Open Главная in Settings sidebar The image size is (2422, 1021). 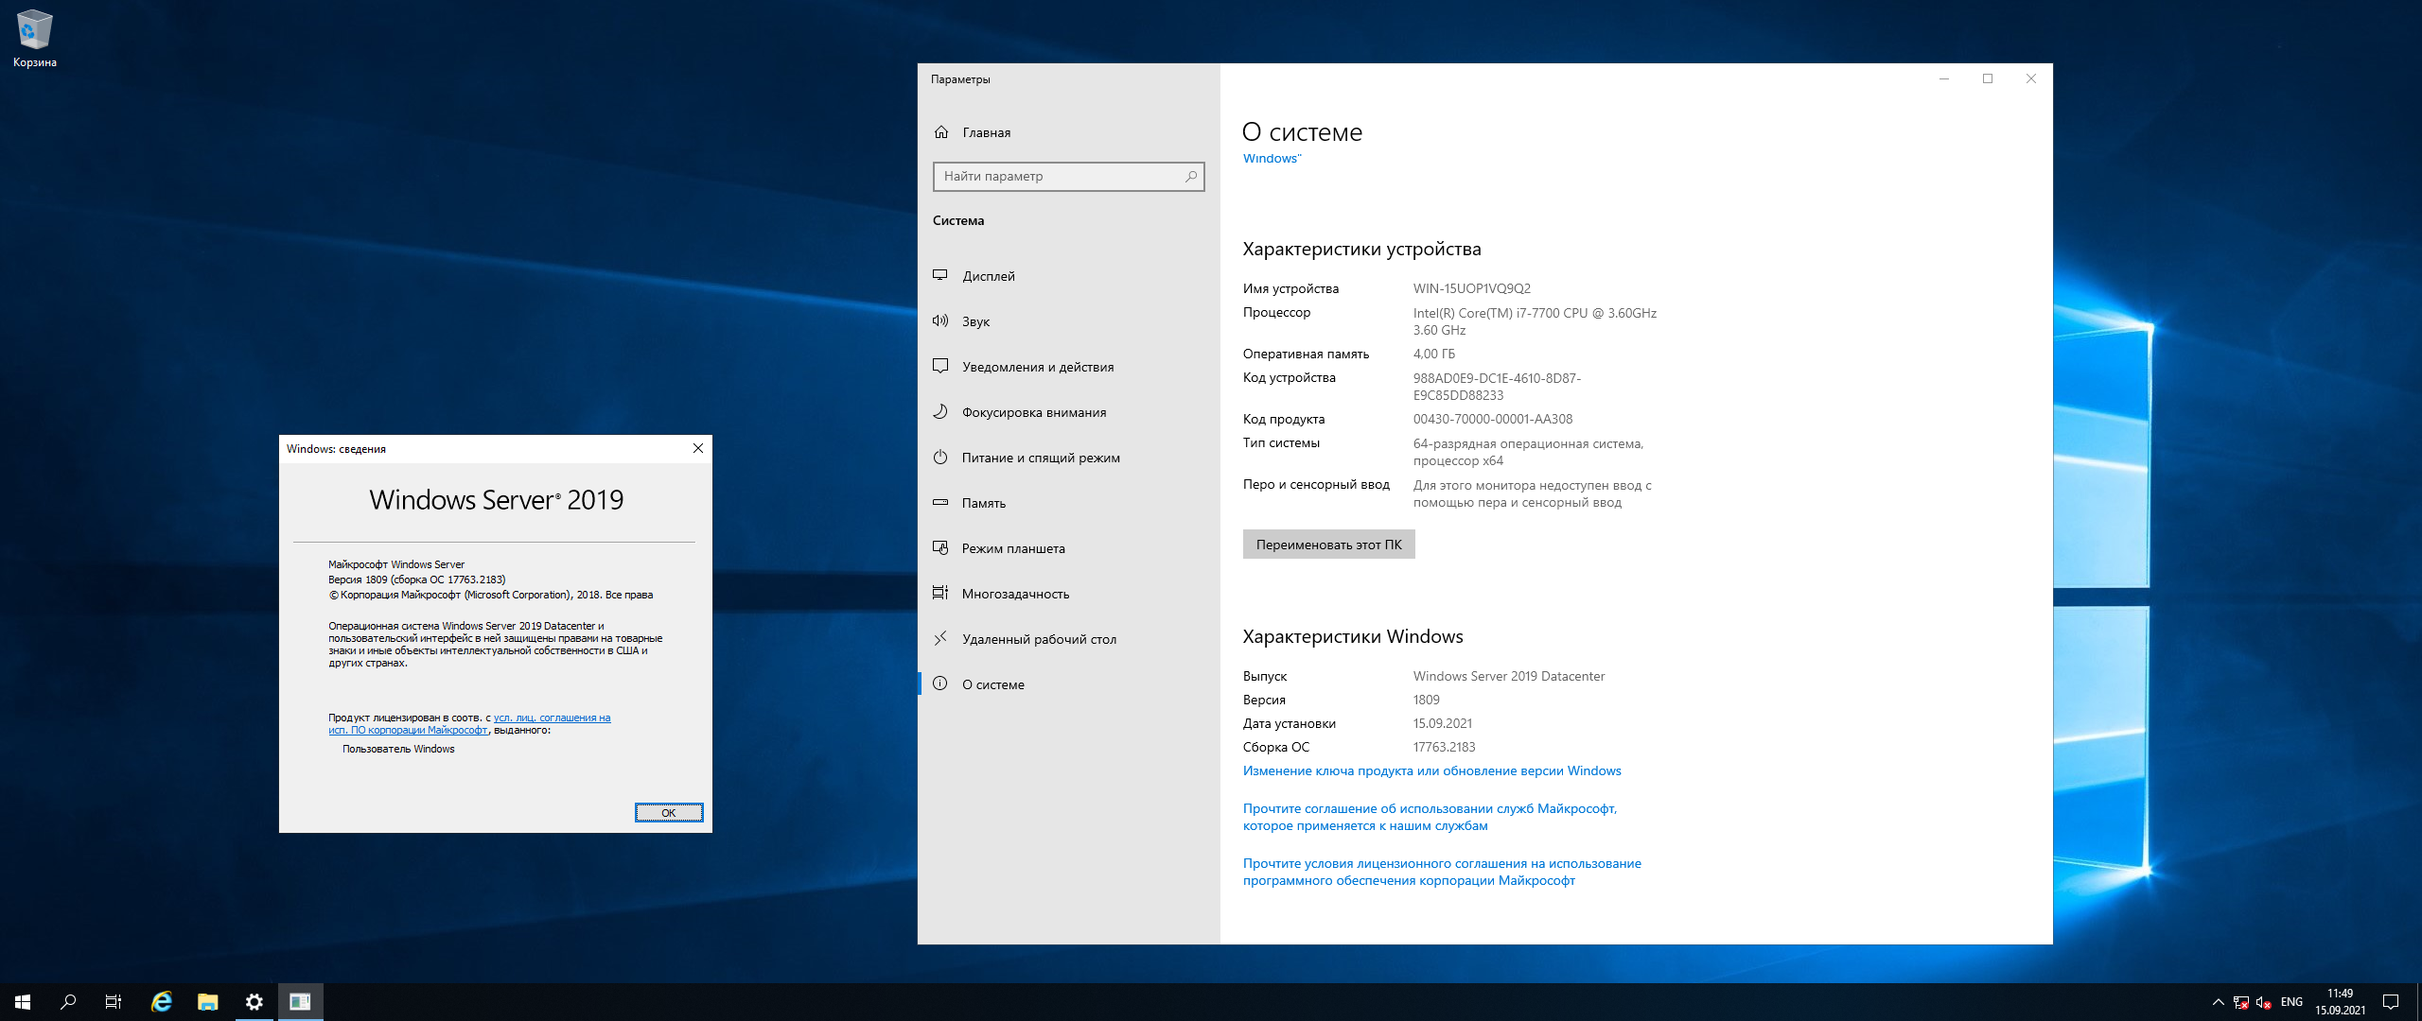tap(1068, 132)
